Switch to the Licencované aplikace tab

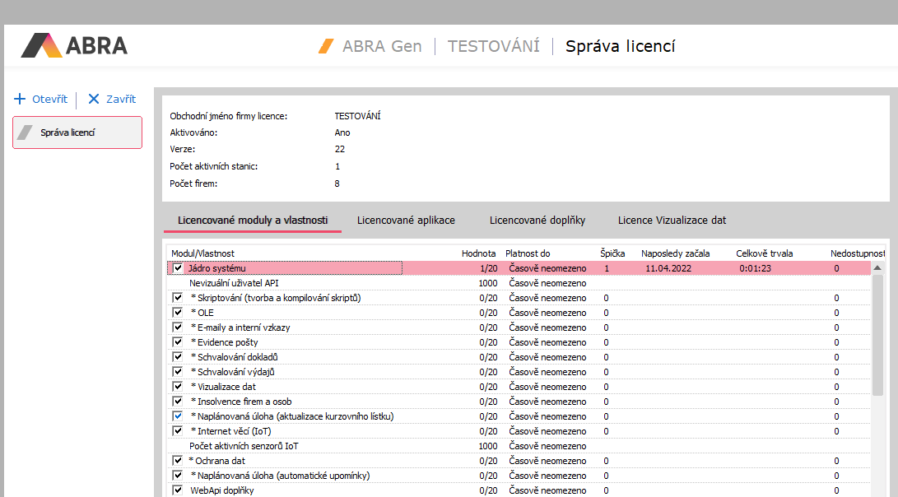click(x=406, y=221)
